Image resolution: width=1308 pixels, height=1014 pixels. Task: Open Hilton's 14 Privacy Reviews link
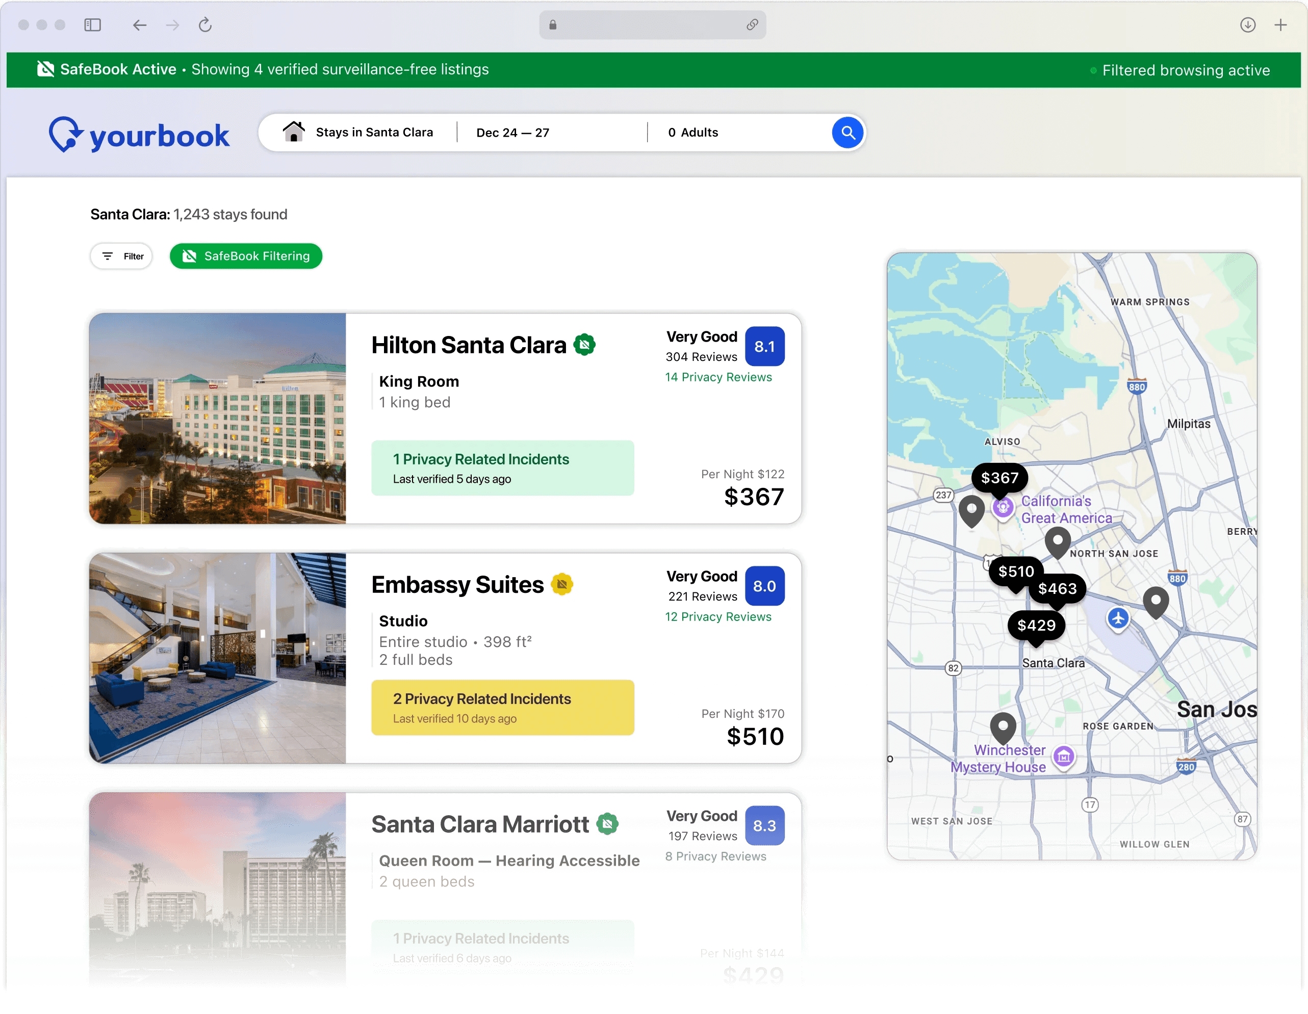pyautogui.click(x=718, y=377)
